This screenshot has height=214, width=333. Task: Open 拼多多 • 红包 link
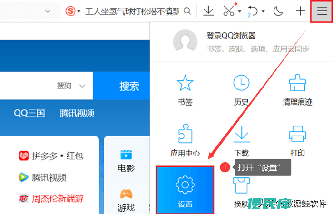tap(51, 156)
